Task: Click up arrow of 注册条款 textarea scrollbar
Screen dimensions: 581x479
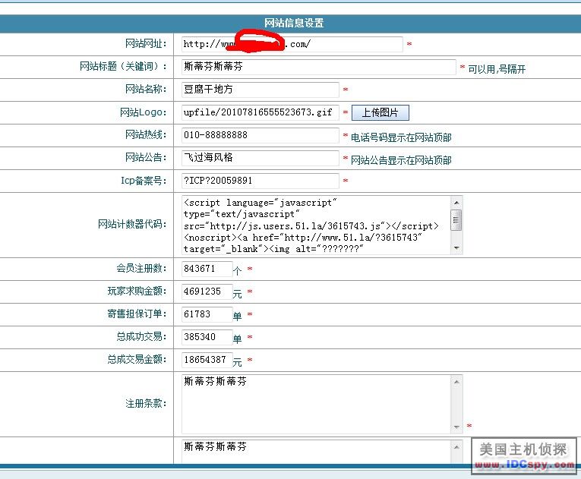Action: pos(456,382)
